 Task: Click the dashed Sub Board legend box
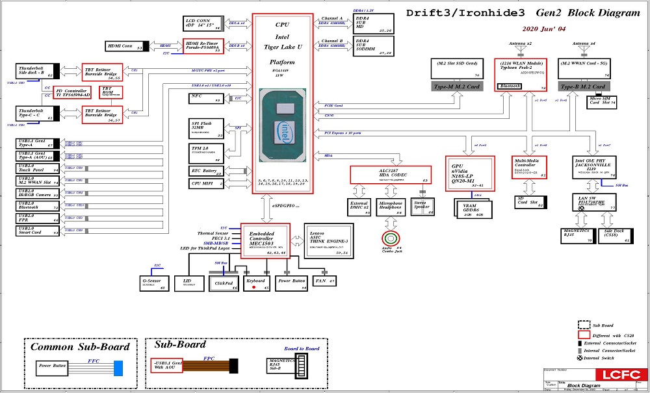pyautogui.click(x=584, y=325)
